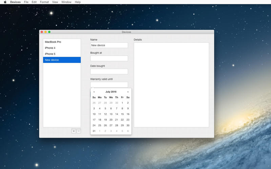271x169 pixels.
Task: Click the Apple menu icon
Action: click(x=5, y=2)
